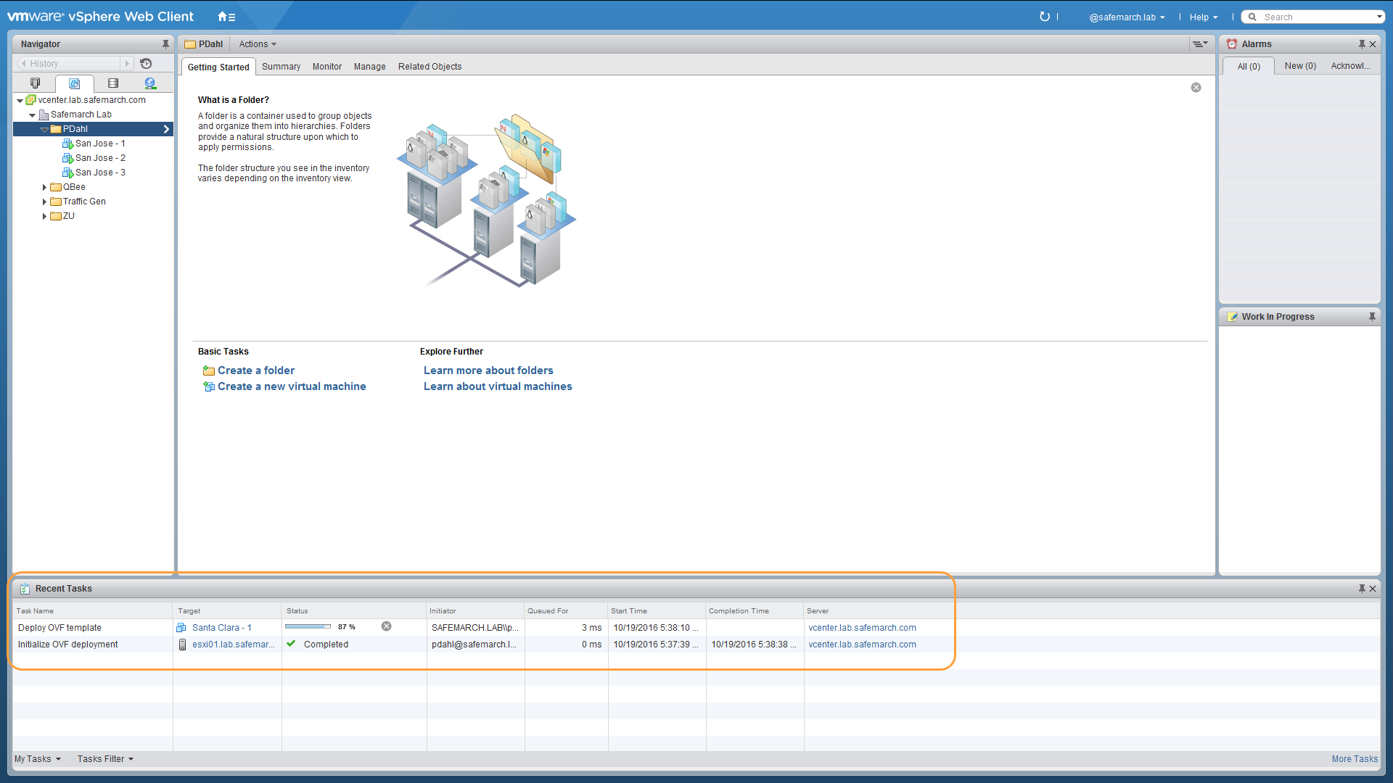Switch to the Monitor tab
Screen dimensions: 1393x783
(x=326, y=66)
